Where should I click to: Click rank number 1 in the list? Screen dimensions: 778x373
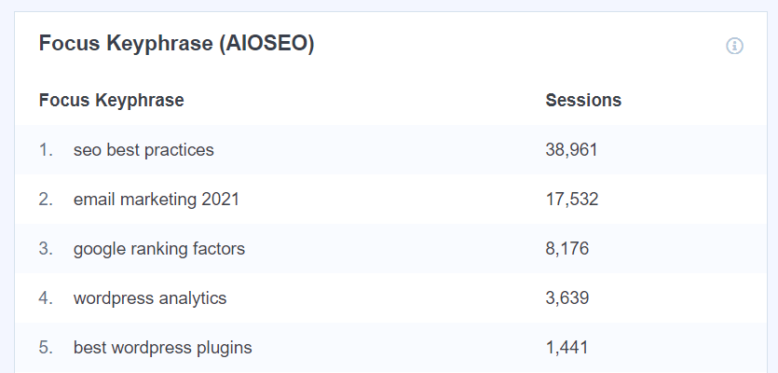pyautogui.click(x=46, y=149)
